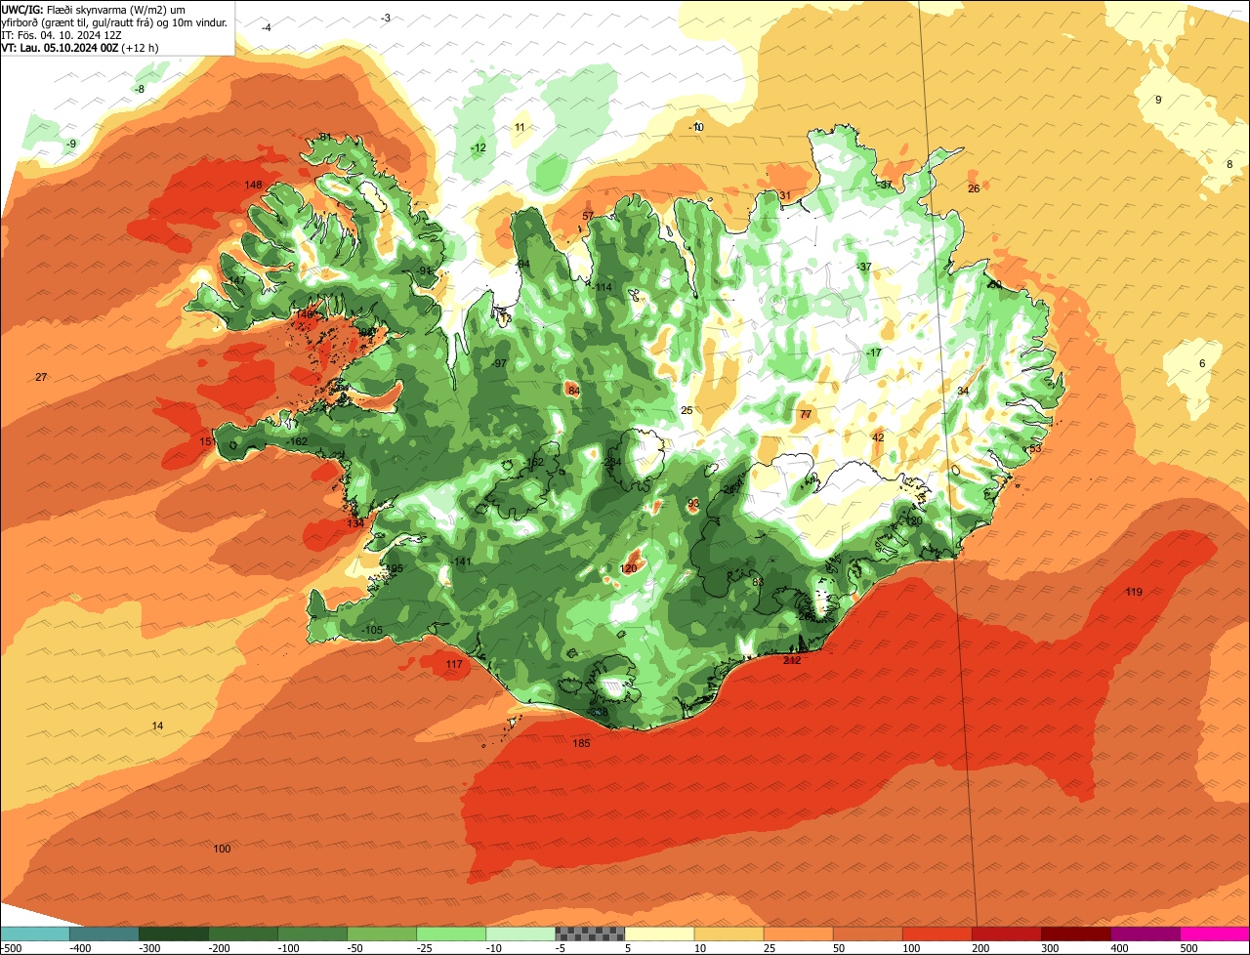1250x955 pixels.
Task: Click the map value '212' on the south coast
Action: coord(792,661)
